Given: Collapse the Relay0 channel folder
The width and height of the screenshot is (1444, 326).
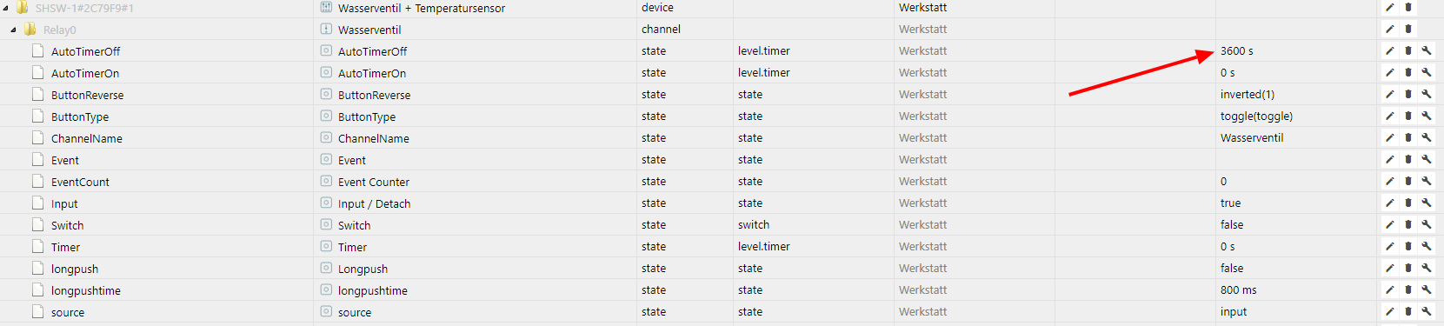Looking at the screenshot, I should point(13,30).
